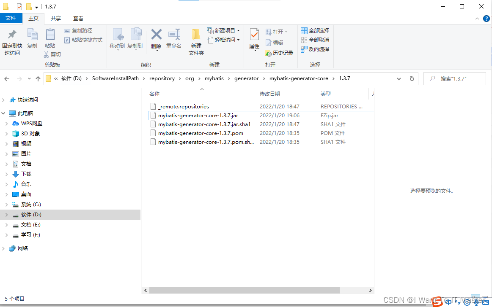Click the address bar Refresh button
The height and width of the screenshot is (307, 492).
[x=412, y=79]
